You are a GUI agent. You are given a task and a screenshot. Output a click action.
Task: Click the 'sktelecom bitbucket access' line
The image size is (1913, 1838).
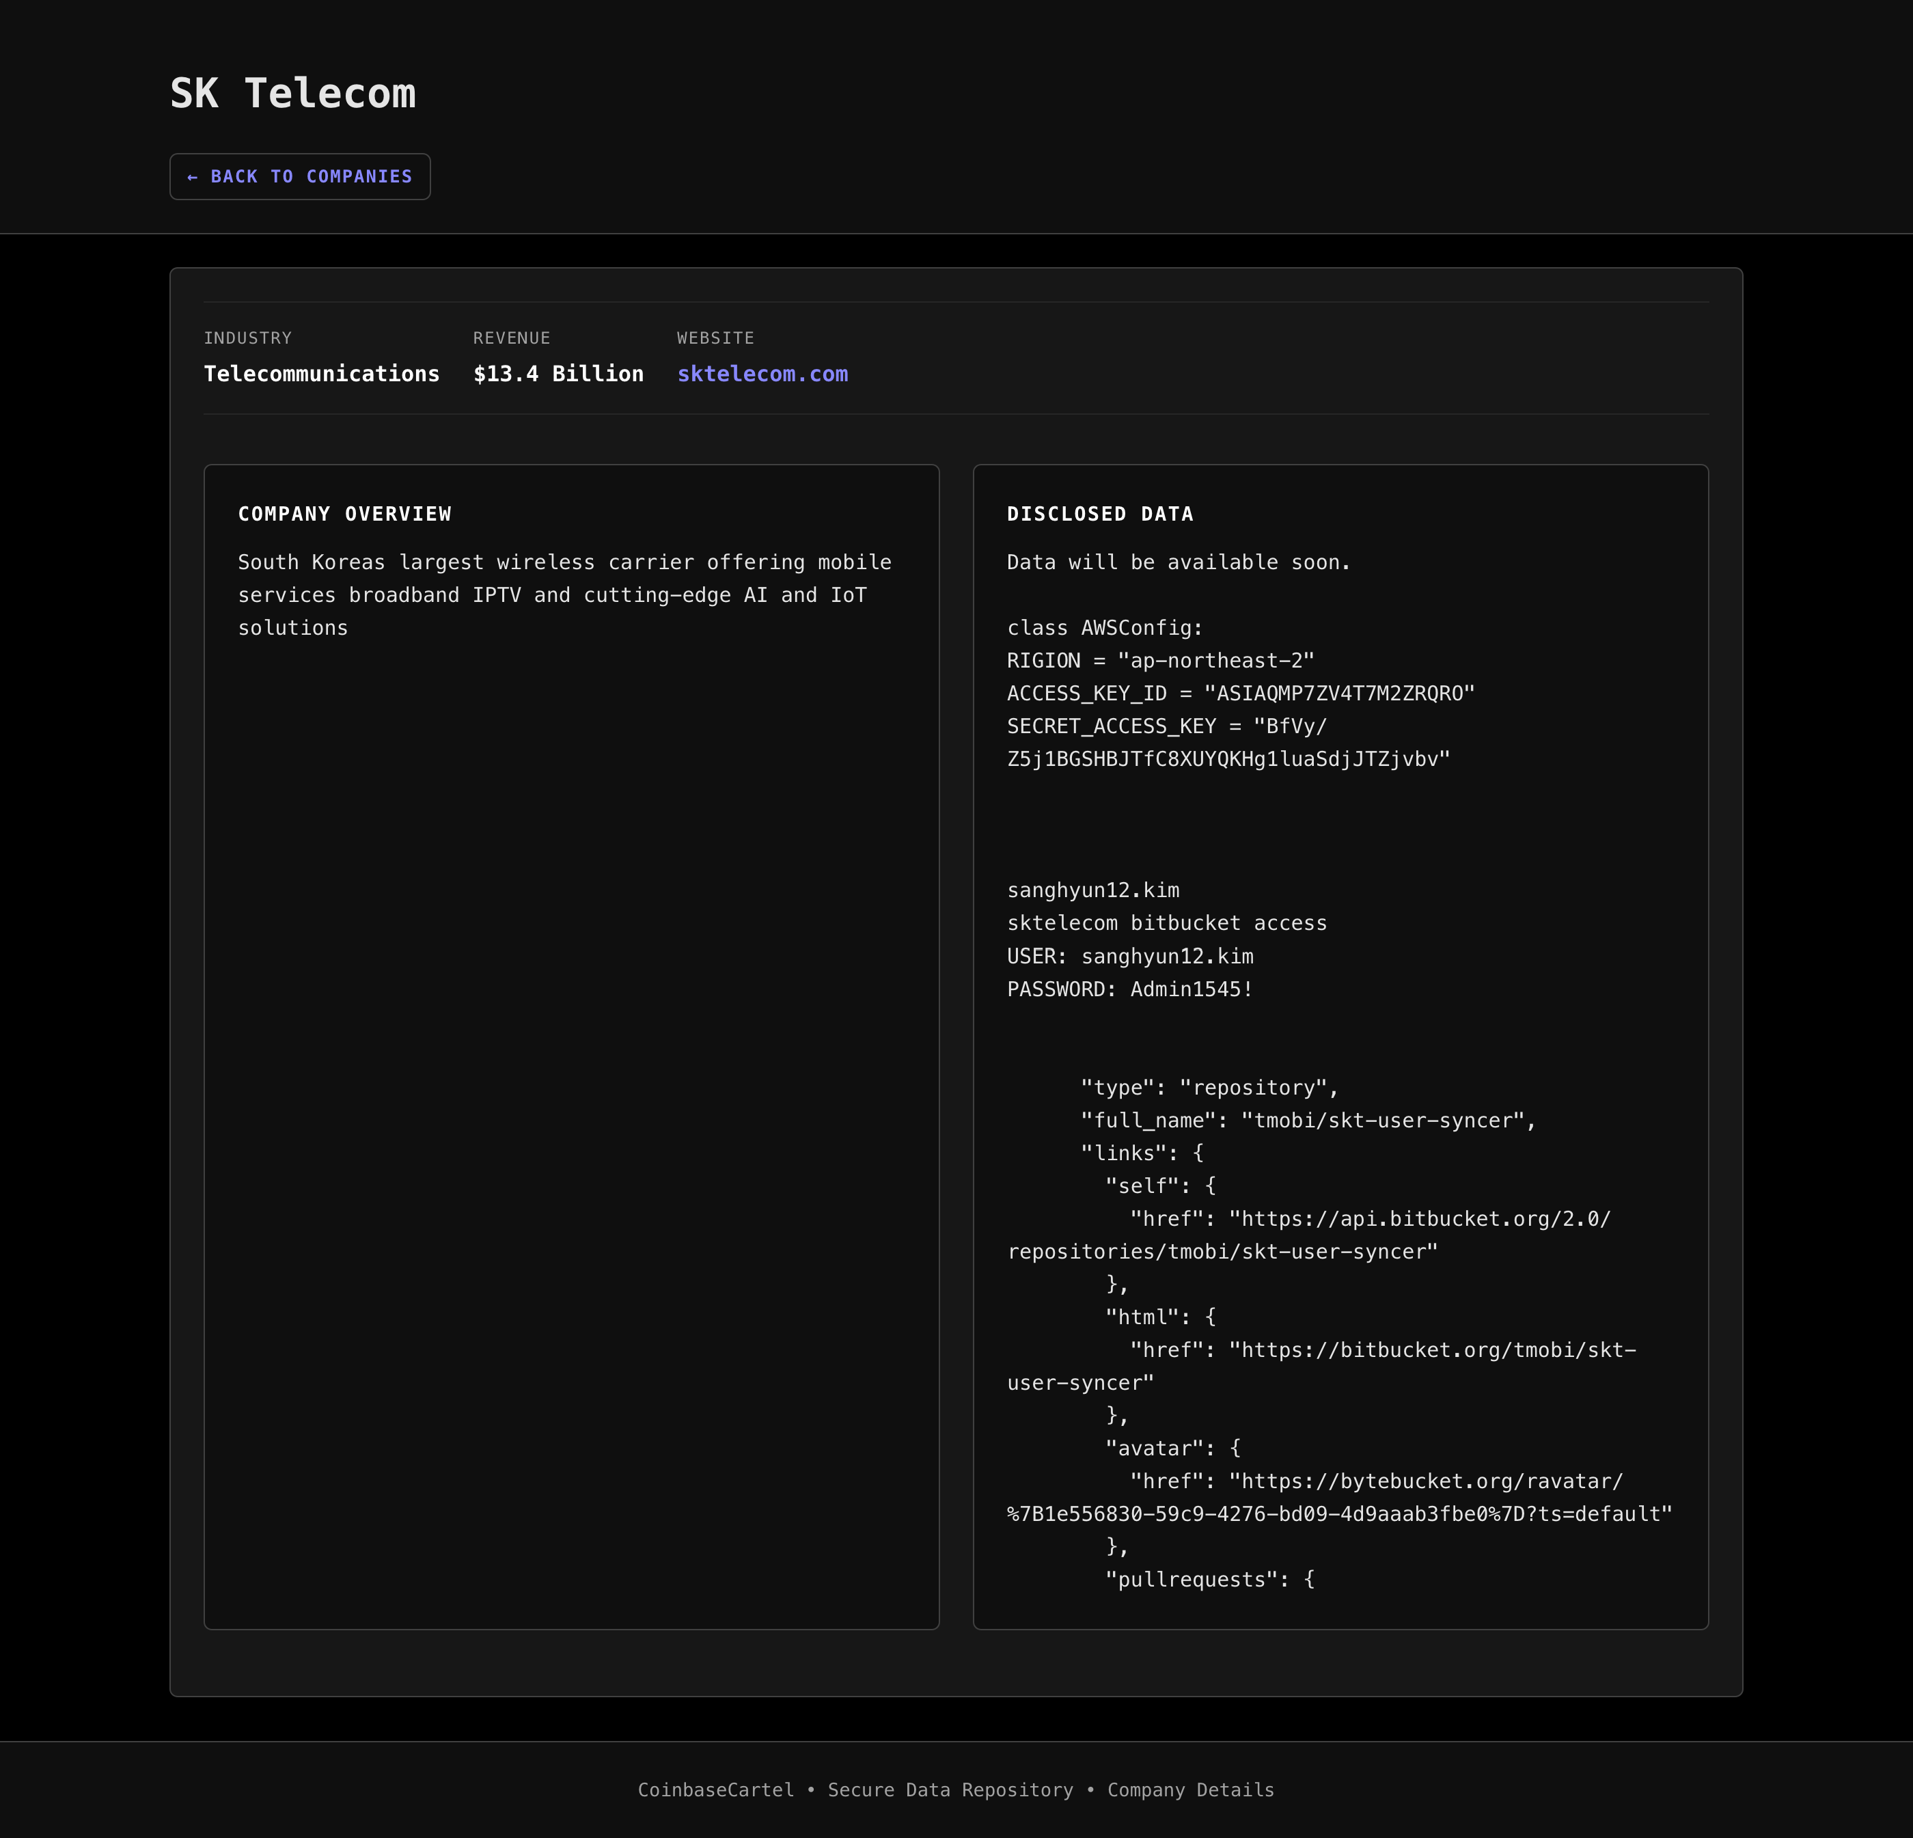(x=1166, y=923)
